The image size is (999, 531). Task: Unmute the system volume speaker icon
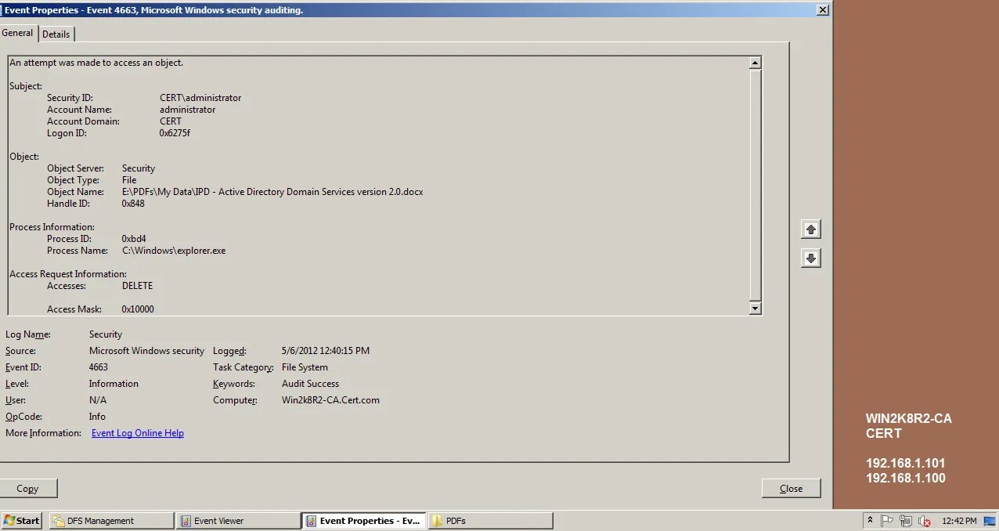924,520
